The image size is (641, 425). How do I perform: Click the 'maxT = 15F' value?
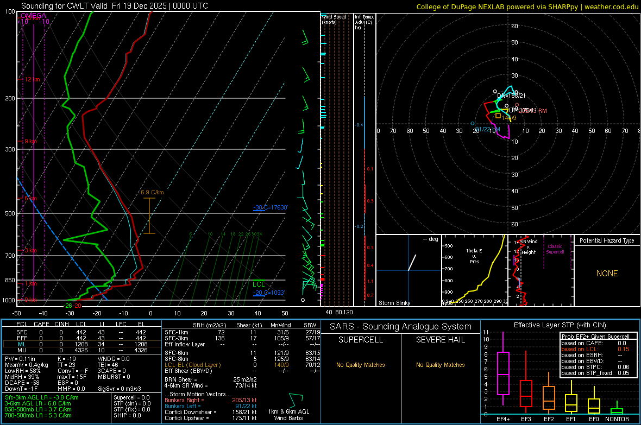pos(72,377)
